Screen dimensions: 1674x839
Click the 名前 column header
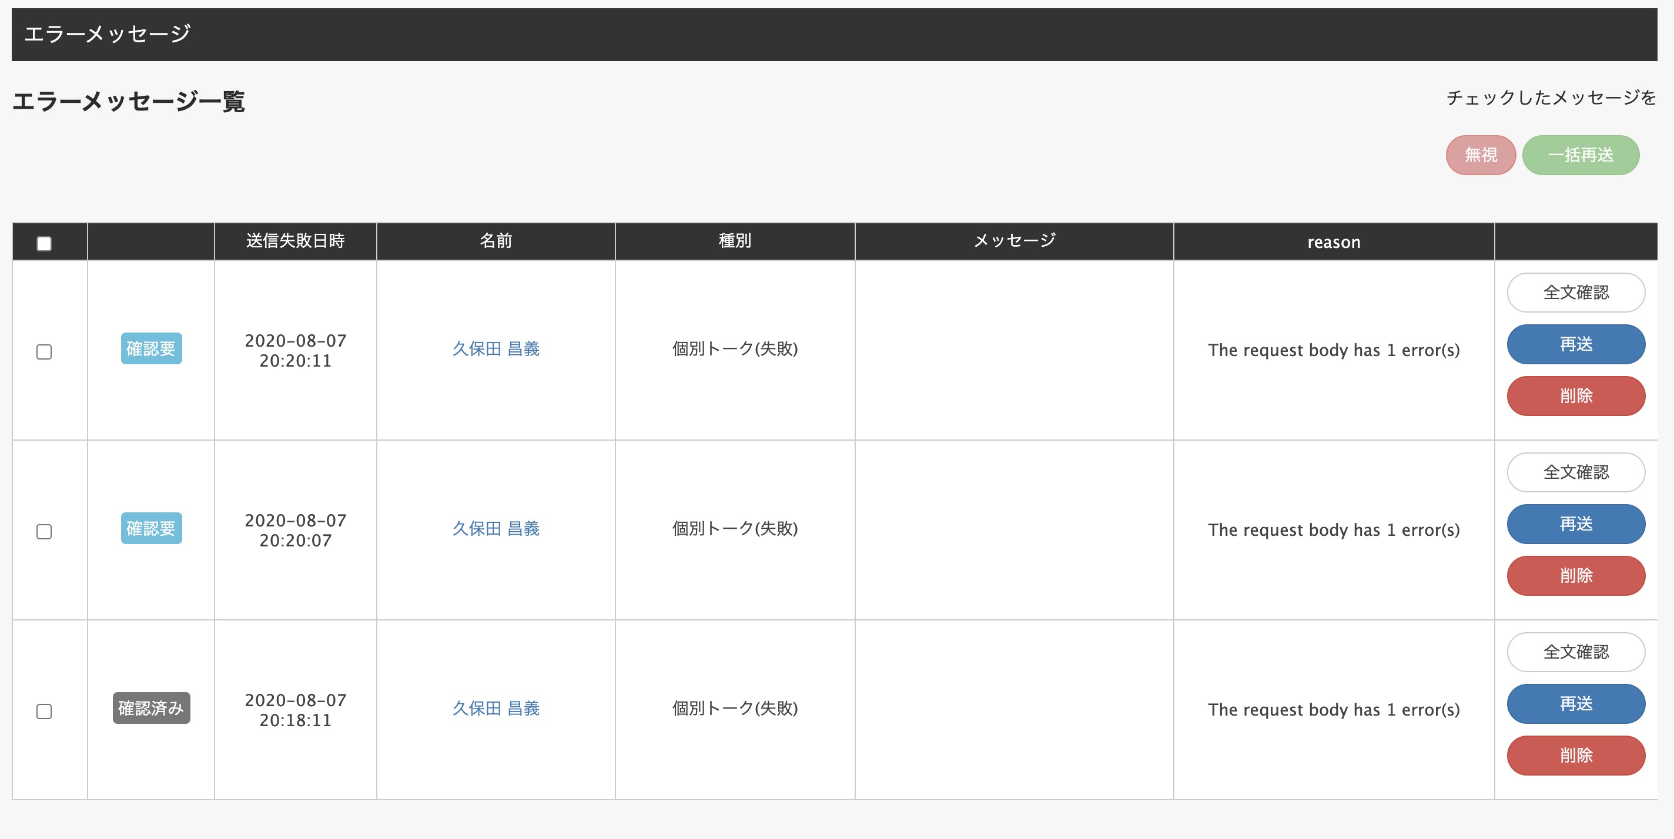[x=496, y=241]
